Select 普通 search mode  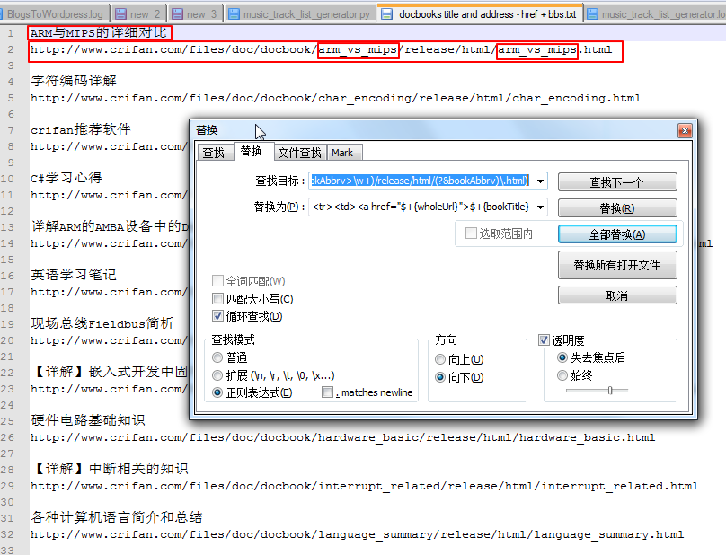(x=218, y=357)
